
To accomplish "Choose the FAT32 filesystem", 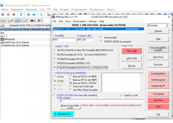I will [x=55, y=81].
